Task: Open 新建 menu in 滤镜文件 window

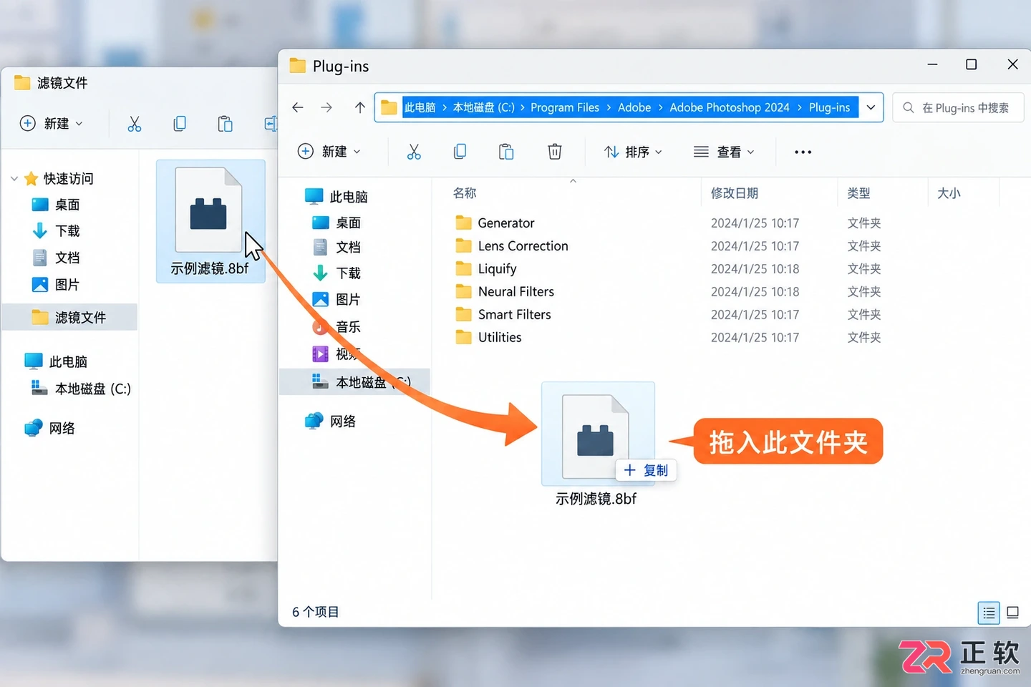Action: pyautogui.click(x=52, y=123)
